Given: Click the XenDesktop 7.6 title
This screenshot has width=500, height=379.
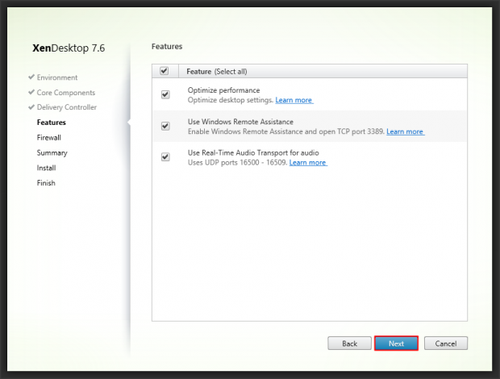Looking at the screenshot, I should tap(69, 48).
